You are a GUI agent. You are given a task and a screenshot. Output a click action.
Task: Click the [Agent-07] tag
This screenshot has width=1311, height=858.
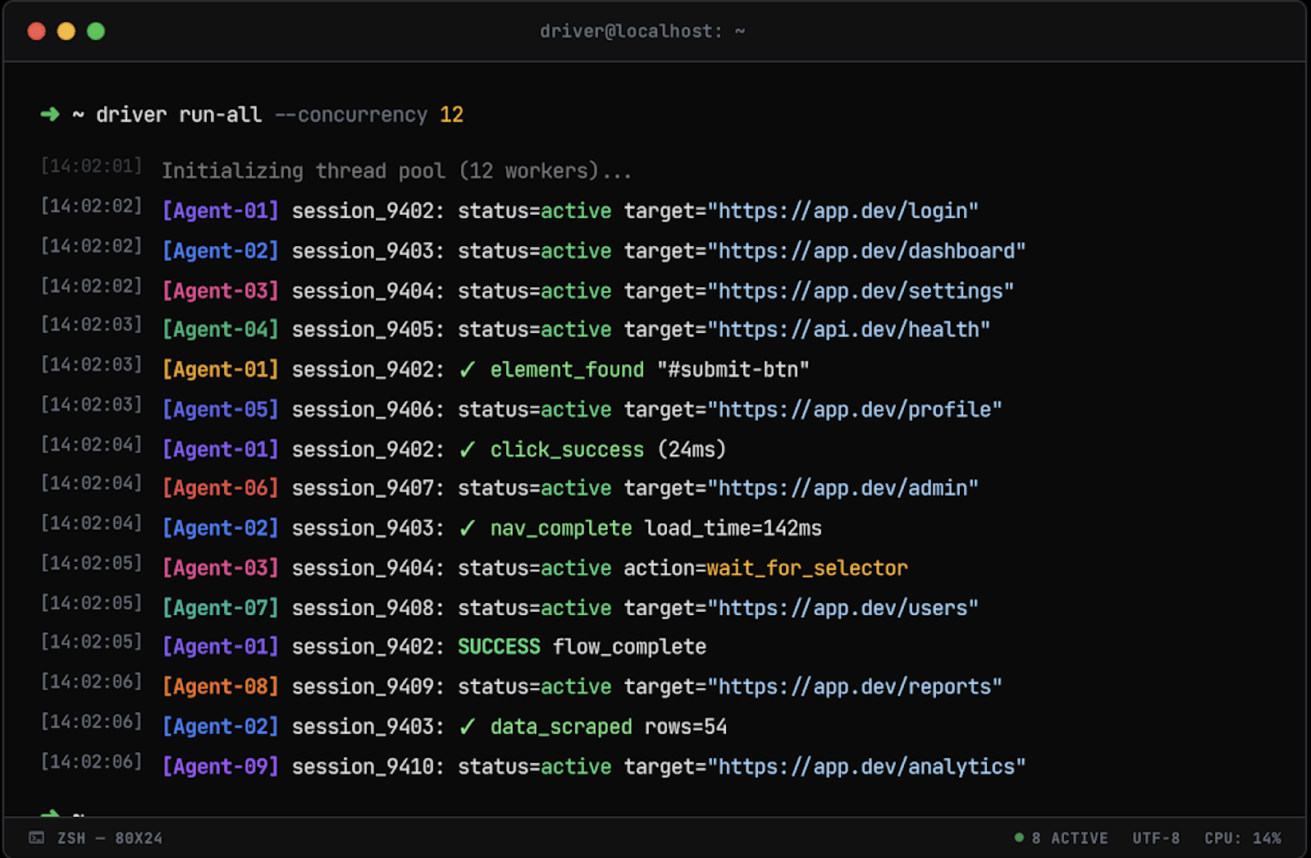coord(221,608)
